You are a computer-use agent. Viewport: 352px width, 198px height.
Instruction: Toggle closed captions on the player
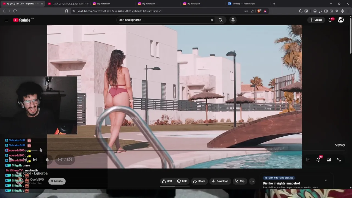pyautogui.click(x=308, y=159)
